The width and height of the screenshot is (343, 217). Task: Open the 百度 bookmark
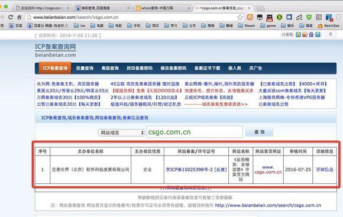point(16,25)
